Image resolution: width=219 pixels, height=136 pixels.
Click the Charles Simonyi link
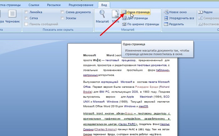[105, 129]
